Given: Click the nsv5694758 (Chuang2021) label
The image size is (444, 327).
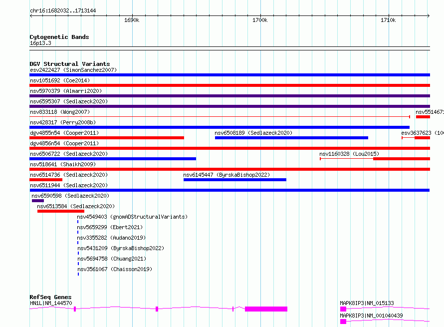Looking at the screenshot, I should (112, 259).
